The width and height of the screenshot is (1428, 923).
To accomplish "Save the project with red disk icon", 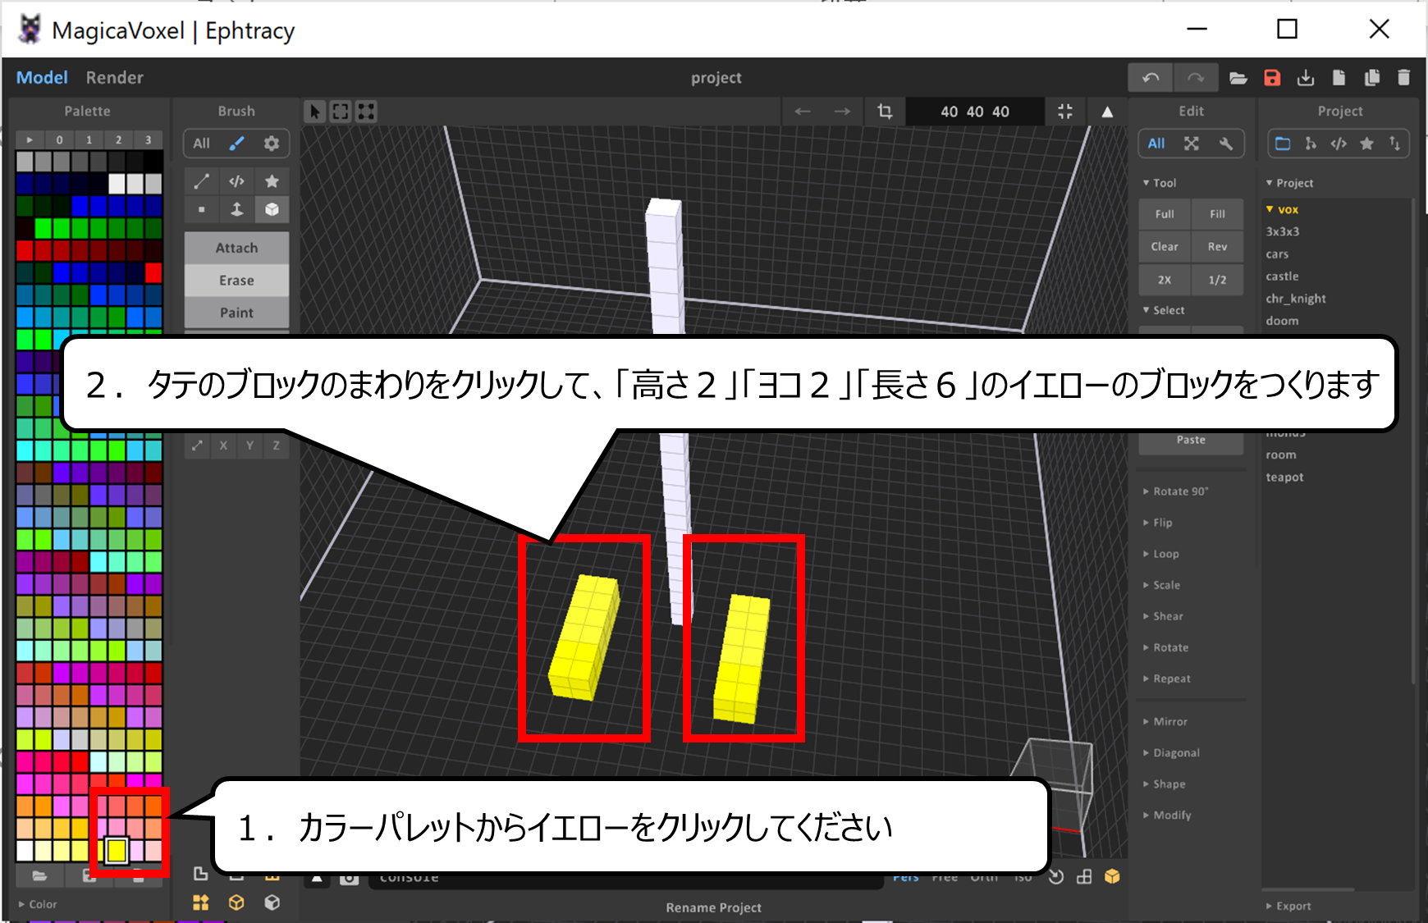I will 1272,78.
